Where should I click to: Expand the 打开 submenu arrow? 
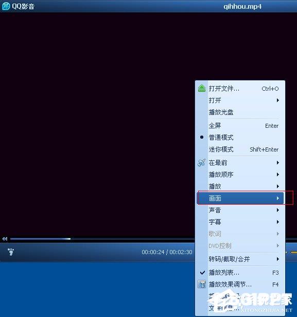click(x=278, y=101)
